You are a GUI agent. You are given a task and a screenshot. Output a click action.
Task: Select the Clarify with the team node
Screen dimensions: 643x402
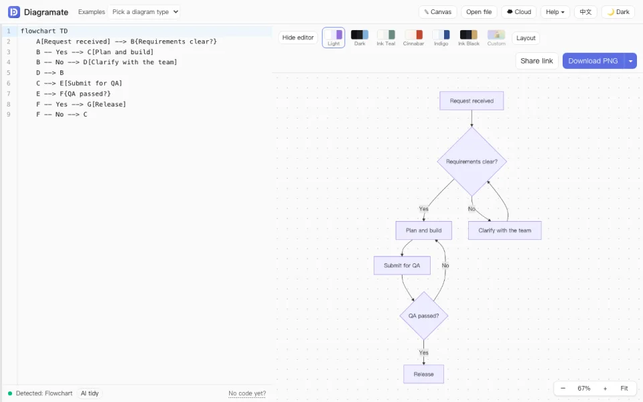coord(505,230)
